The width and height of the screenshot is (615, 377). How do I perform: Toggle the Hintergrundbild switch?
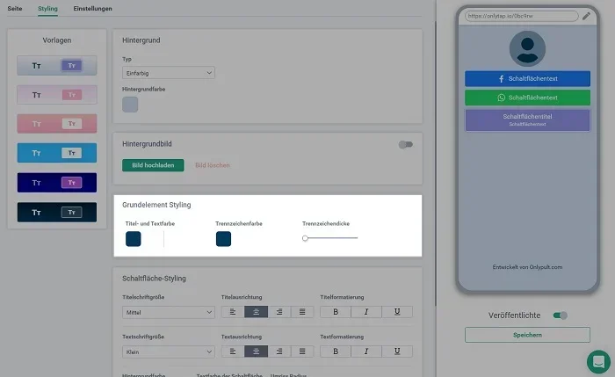(405, 144)
